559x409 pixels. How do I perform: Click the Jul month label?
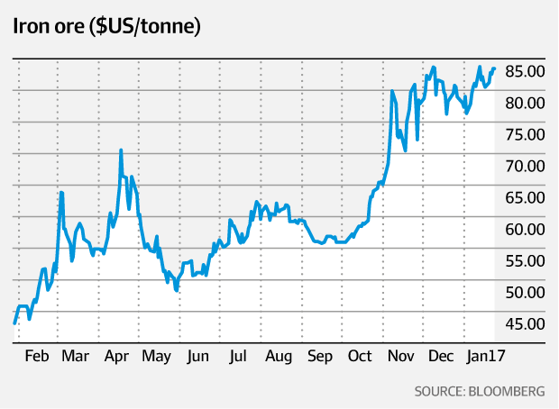tap(238, 357)
